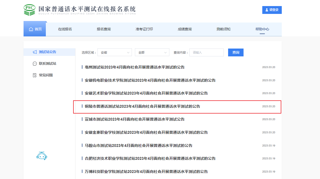
Task: Select 准考证打印 in navigation bar
Action: tap(144, 29)
